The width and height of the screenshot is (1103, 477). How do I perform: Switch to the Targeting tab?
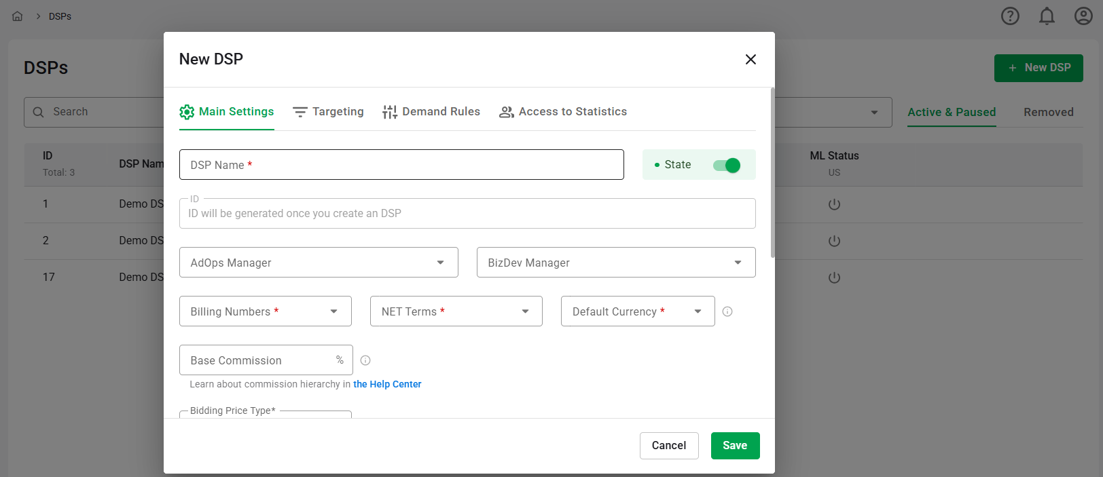[329, 112]
